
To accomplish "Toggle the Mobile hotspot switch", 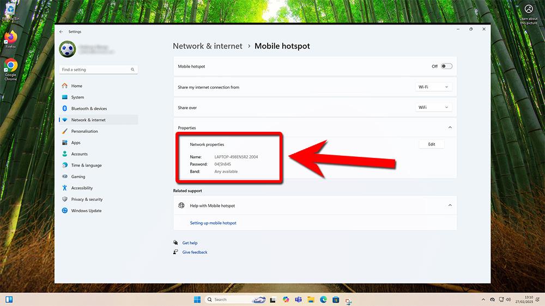I will [446, 66].
